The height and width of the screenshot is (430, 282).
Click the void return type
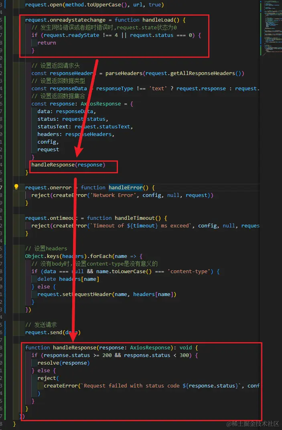pyautogui.click(x=185, y=347)
